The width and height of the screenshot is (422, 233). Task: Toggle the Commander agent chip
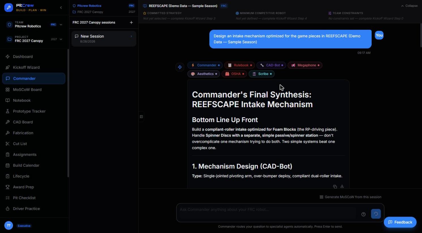[205, 65]
